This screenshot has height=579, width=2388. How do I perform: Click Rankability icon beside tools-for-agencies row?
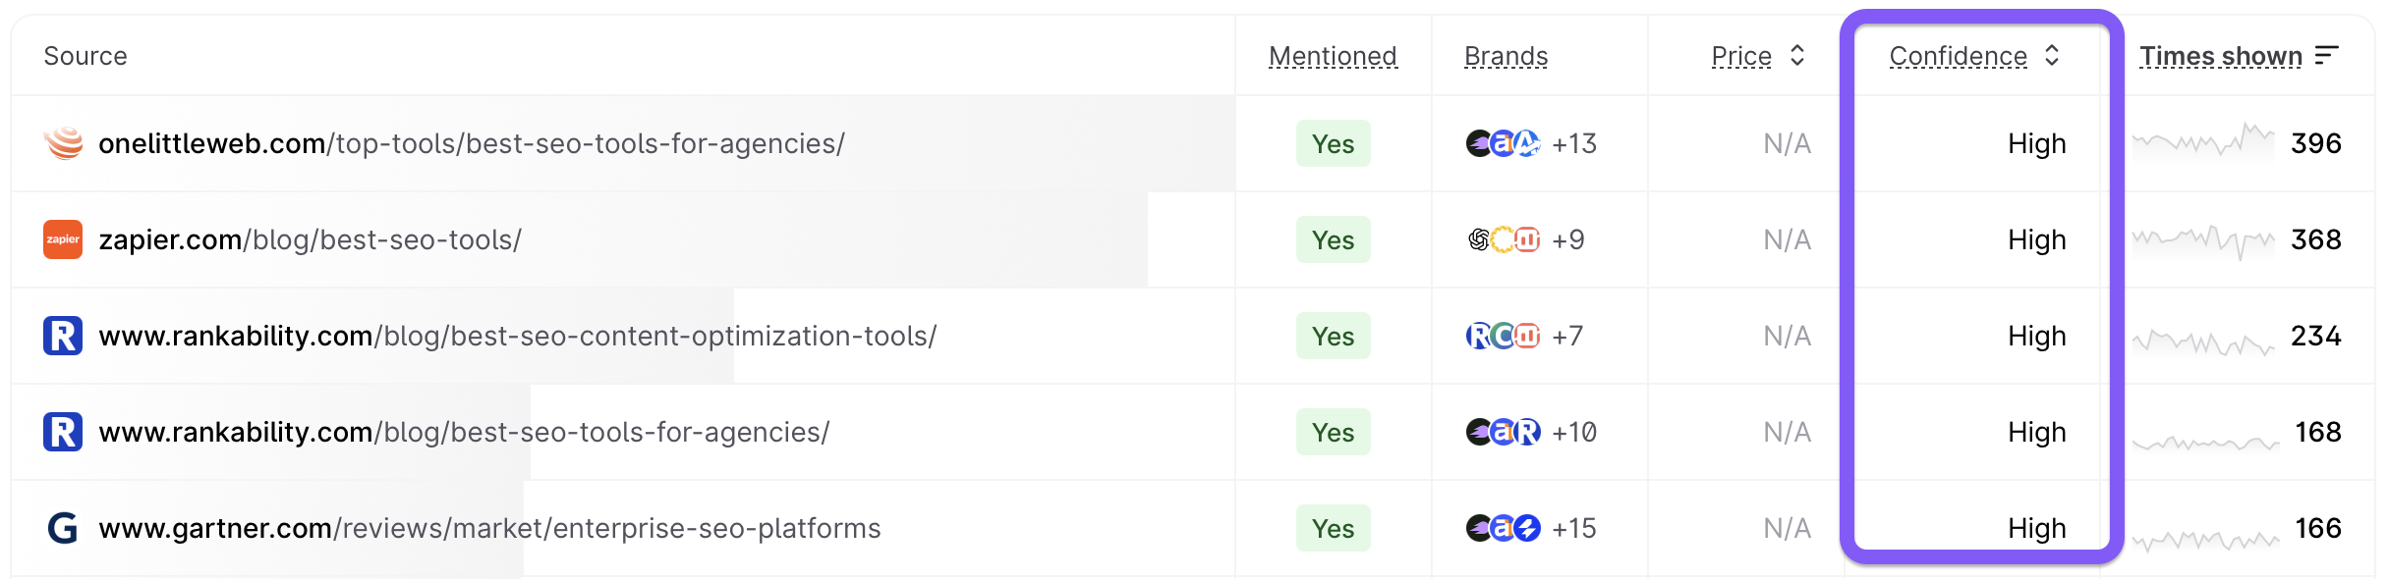(63, 432)
